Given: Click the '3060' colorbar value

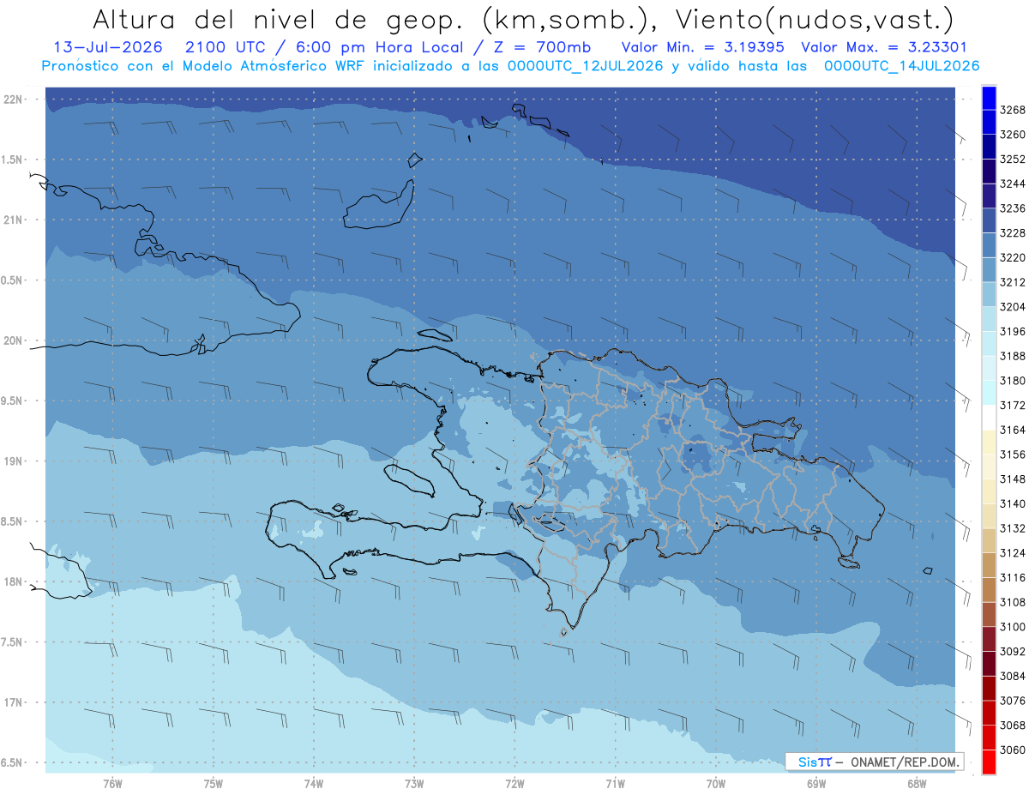Looking at the screenshot, I should (x=1013, y=750).
